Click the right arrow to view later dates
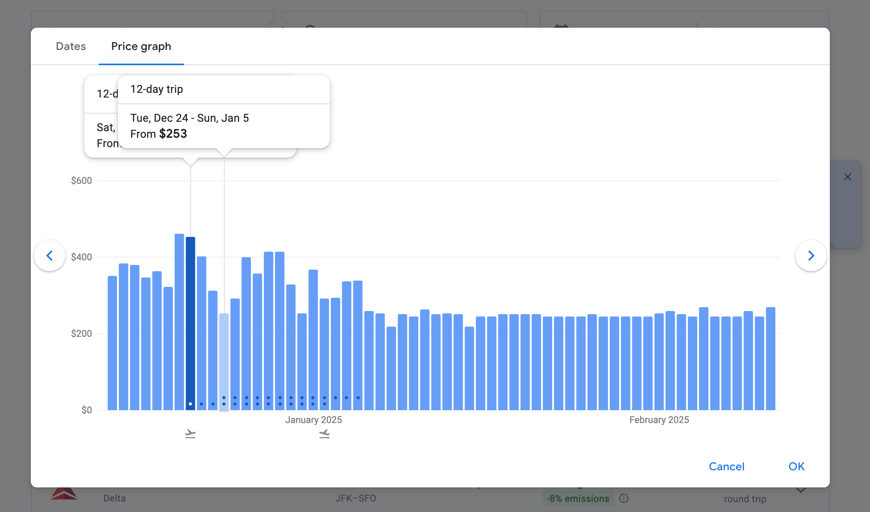The image size is (870, 512). point(811,256)
